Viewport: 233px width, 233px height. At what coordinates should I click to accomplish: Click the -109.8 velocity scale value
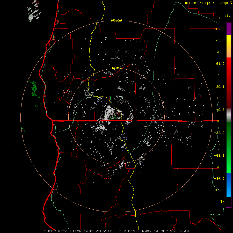coord(218,190)
